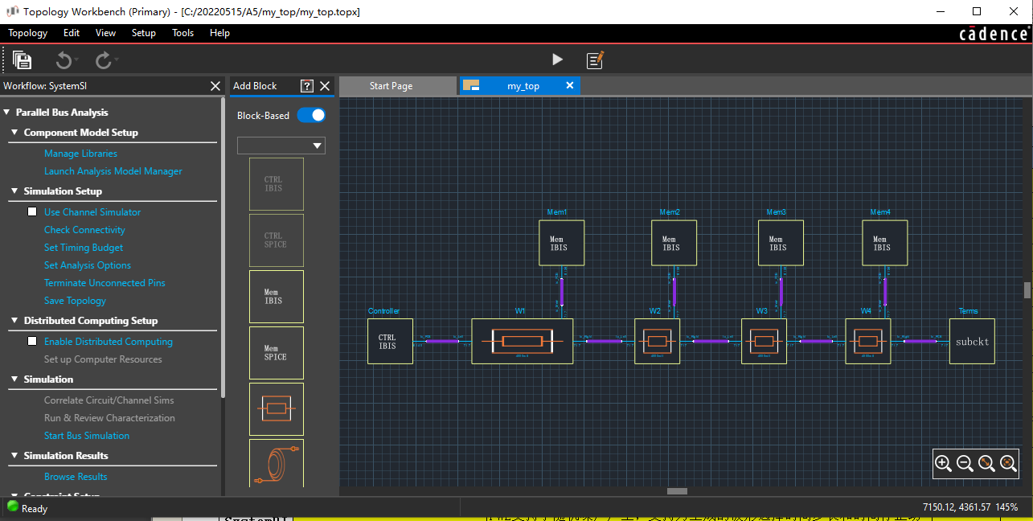Select the Terms subckt block
The image size is (1033, 521).
[972, 342]
